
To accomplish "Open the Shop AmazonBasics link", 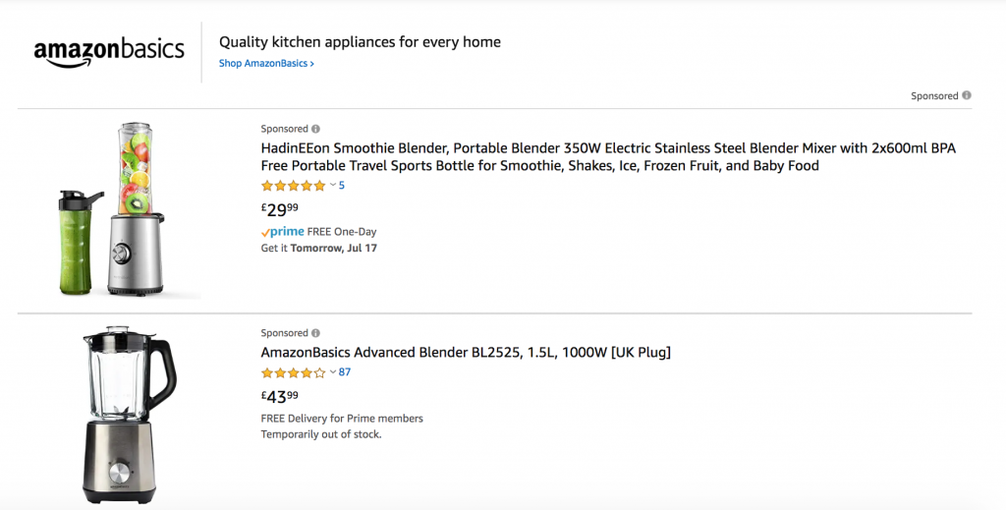I will (266, 64).
